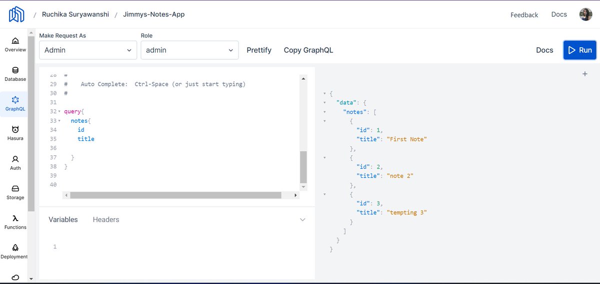Open Docs link in the top header
Viewport: 600px width, 284px height.
(559, 14)
